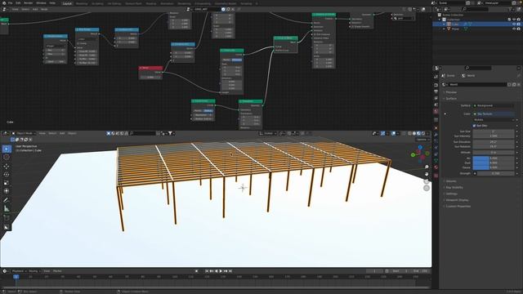Toggle the Sun Disc checkbox
Viewport: 523px width, 294px height.
coord(474,126)
